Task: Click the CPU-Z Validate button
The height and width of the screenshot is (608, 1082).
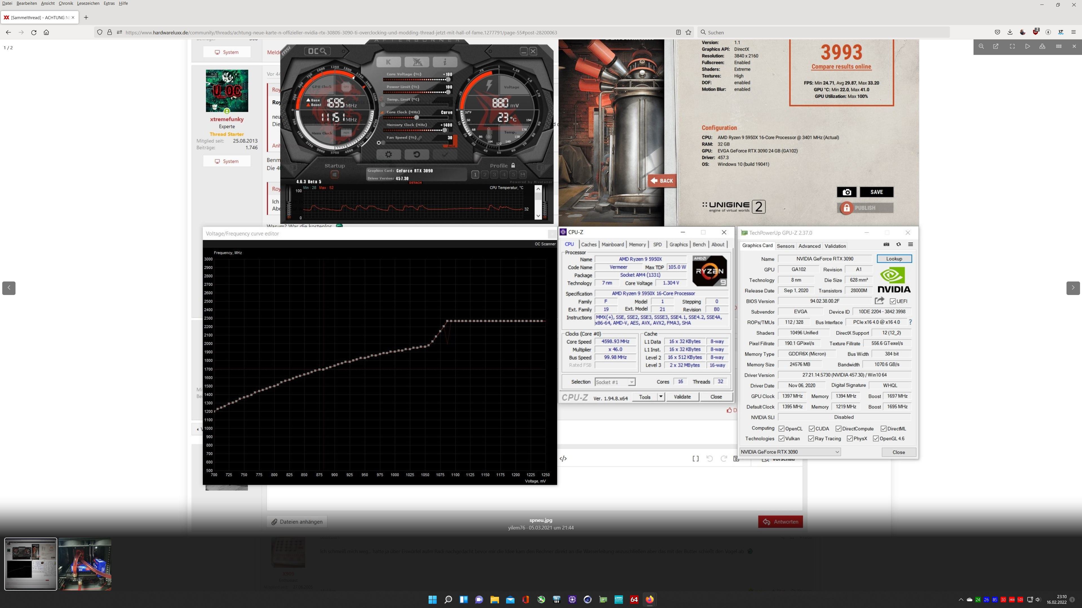Action: tap(682, 397)
